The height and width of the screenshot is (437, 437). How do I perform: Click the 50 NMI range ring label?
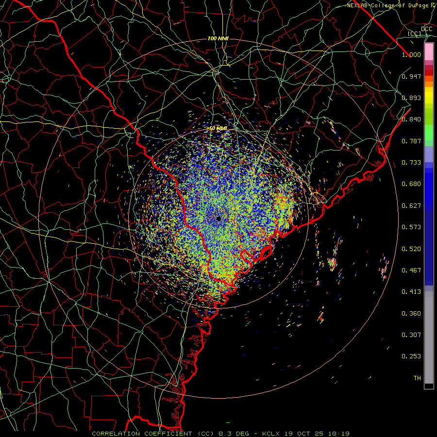218,129
